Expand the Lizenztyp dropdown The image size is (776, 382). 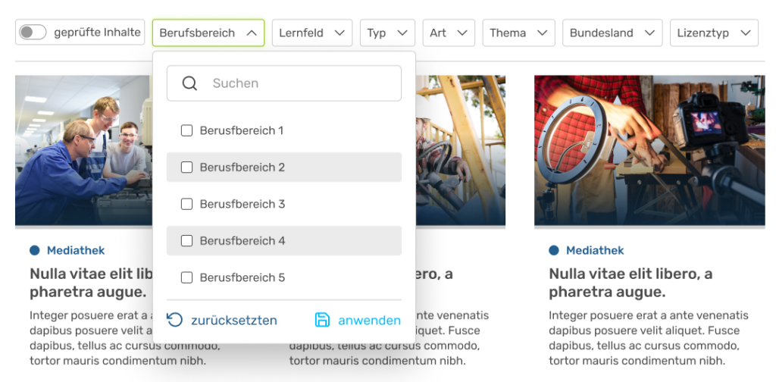point(713,33)
